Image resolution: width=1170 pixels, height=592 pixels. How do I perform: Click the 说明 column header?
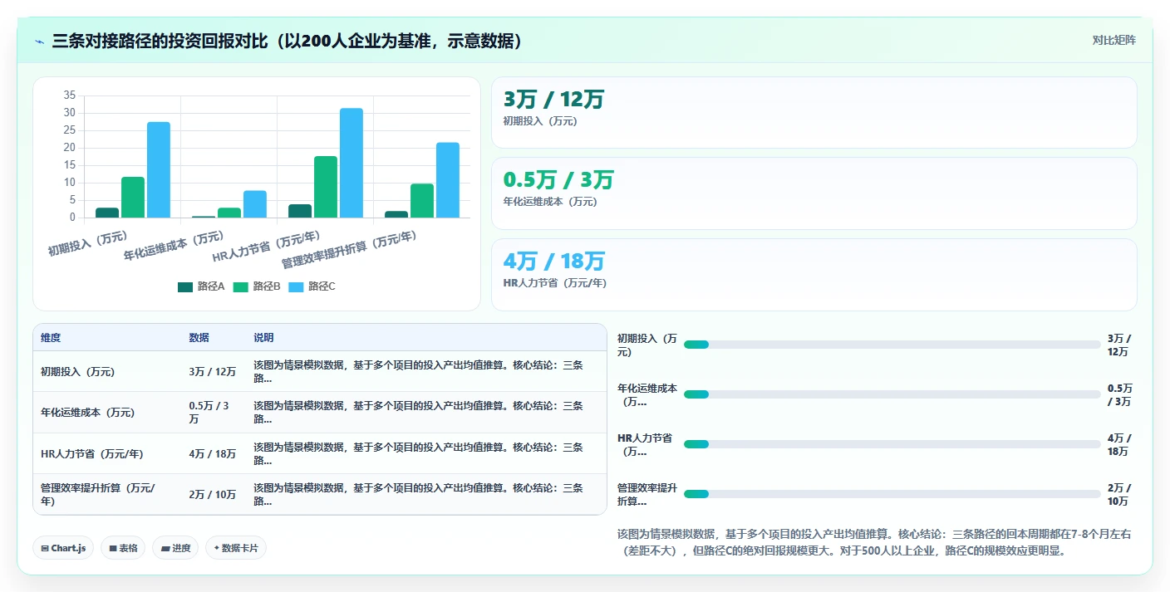click(426, 338)
